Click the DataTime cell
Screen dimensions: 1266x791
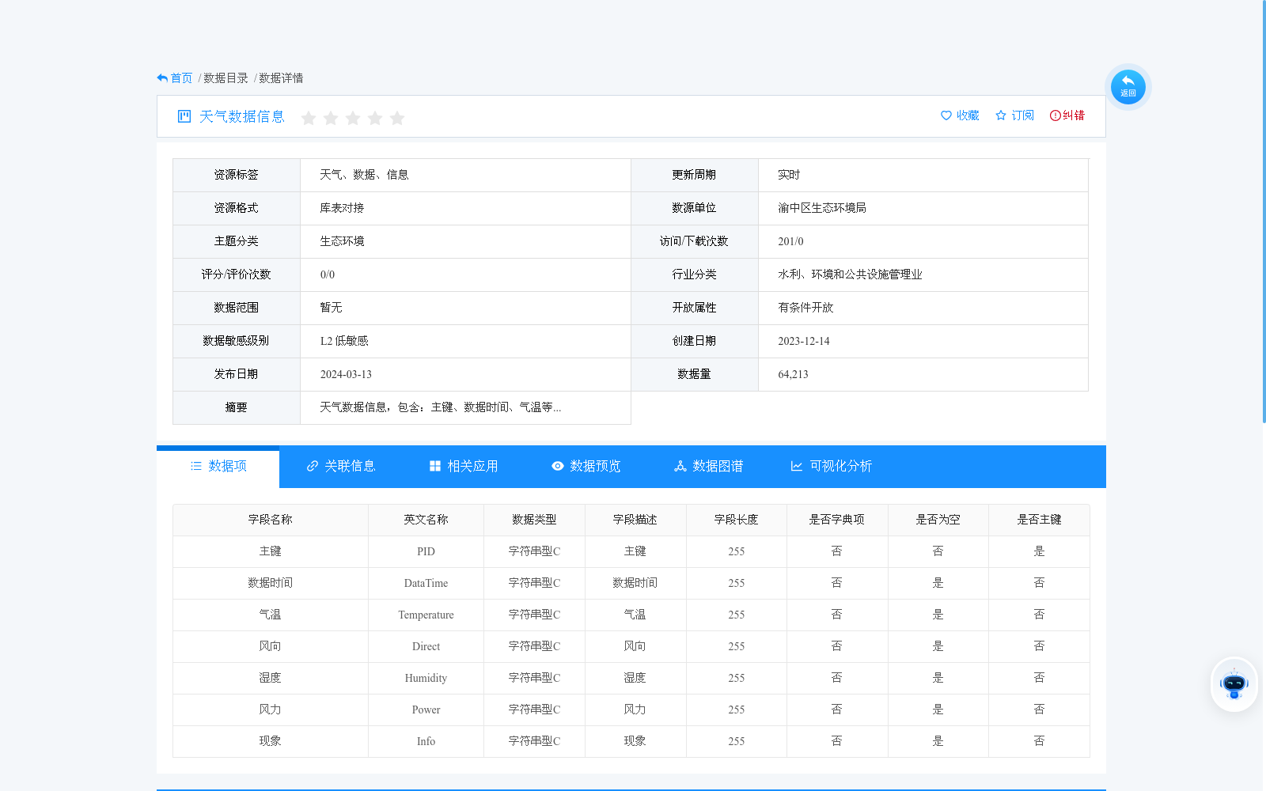tap(426, 583)
